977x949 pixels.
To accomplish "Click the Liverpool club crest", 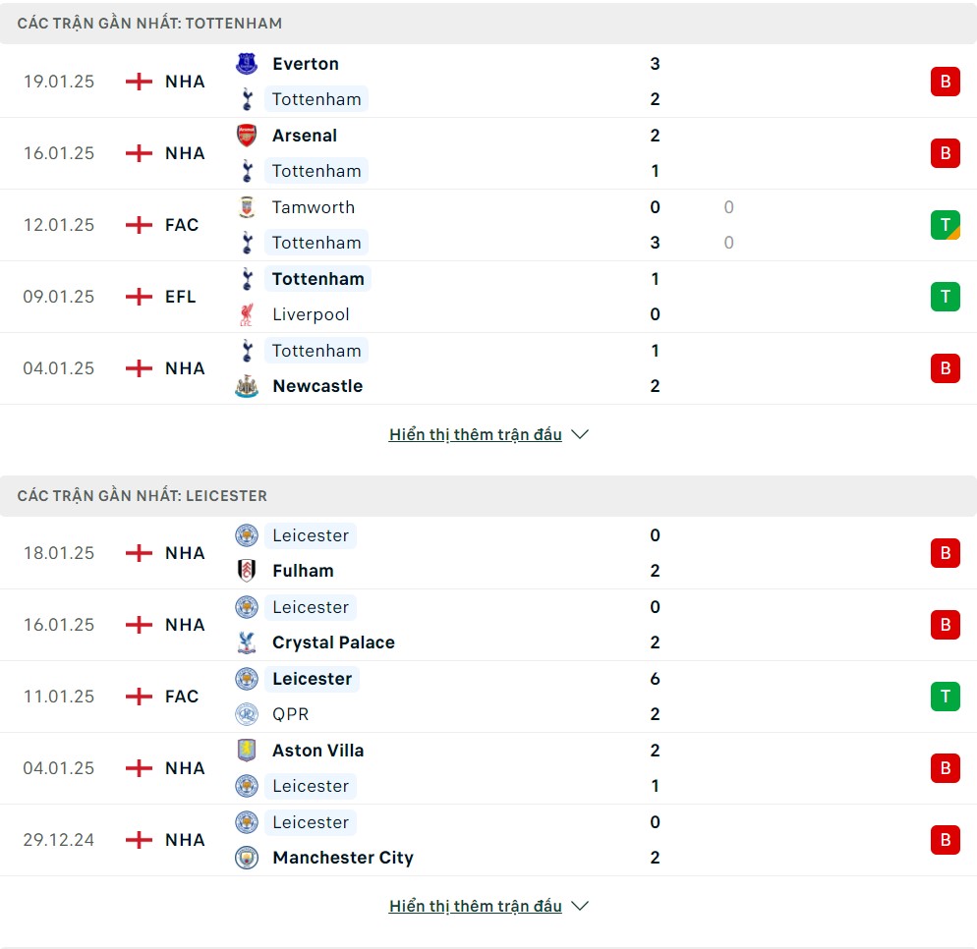I will 247,314.
